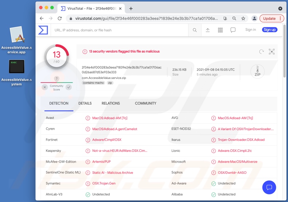The width and height of the screenshot is (288, 202).
Task: Click the com.AccessibleValue.service.zip filename
Action: 104,78
